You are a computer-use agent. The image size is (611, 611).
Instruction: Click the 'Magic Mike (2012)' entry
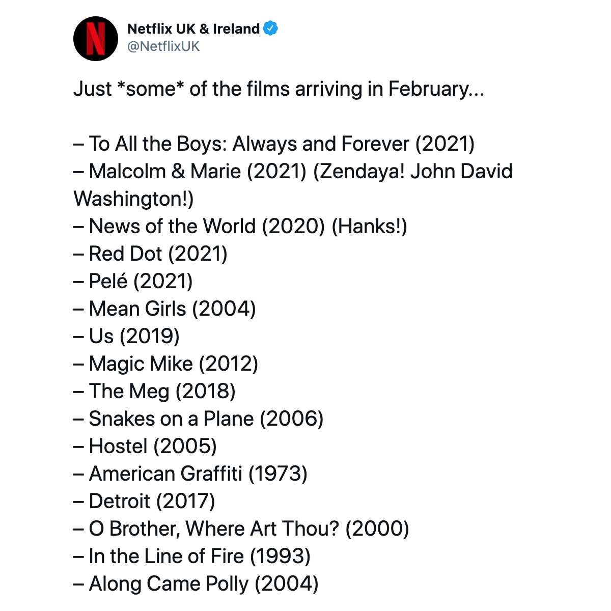click(166, 364)
